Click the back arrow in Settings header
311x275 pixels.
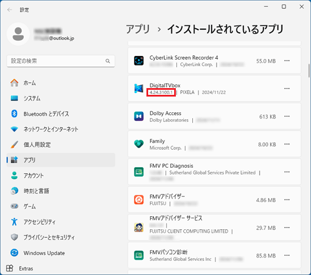[x=10, y=10]
